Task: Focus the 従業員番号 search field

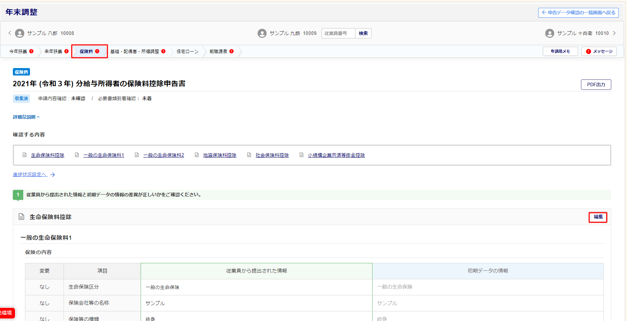Action: (x=338, y=33)
